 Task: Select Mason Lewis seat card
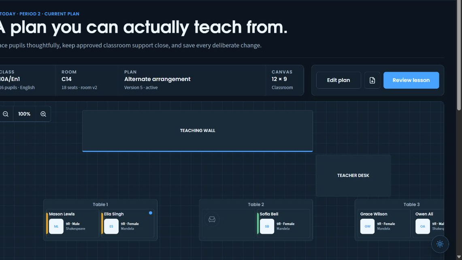72,223
